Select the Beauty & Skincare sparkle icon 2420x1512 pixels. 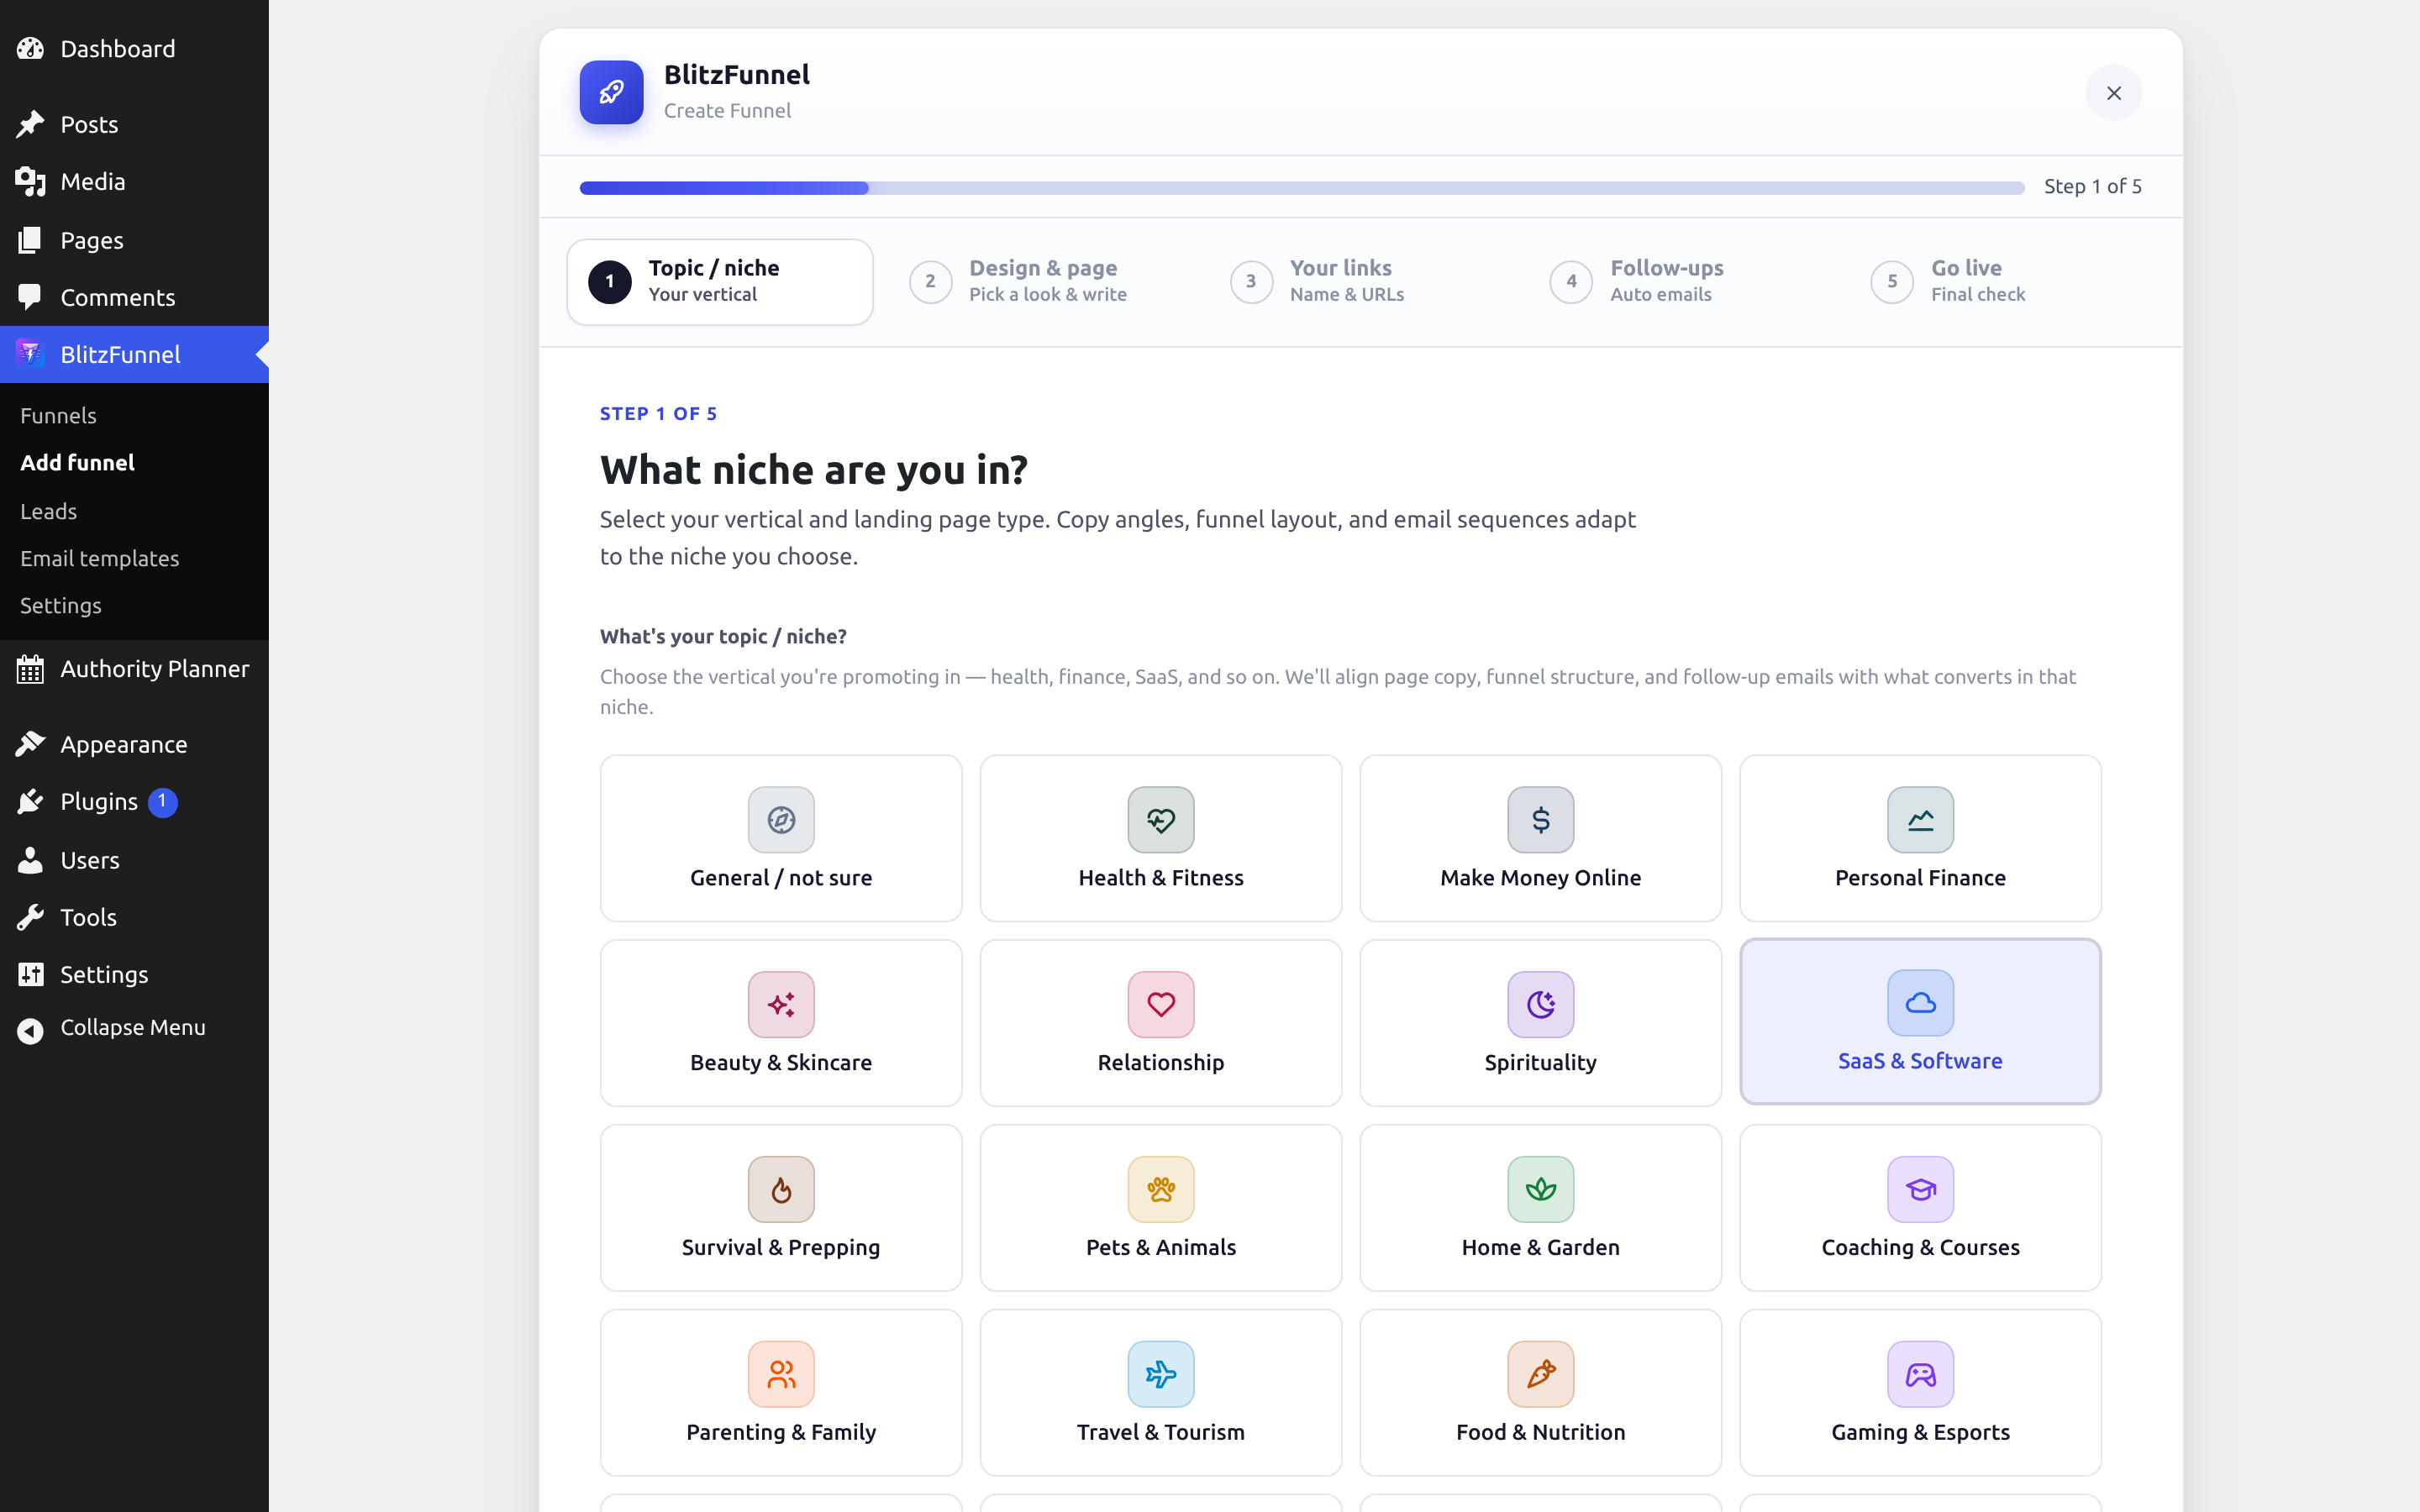pyautogui.click(x=781, y=1004)
